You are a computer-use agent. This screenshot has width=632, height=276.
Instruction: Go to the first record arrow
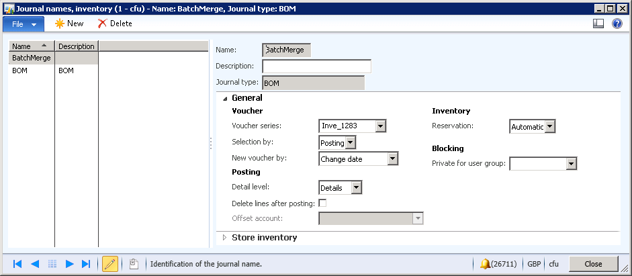(x=17, y=264)
